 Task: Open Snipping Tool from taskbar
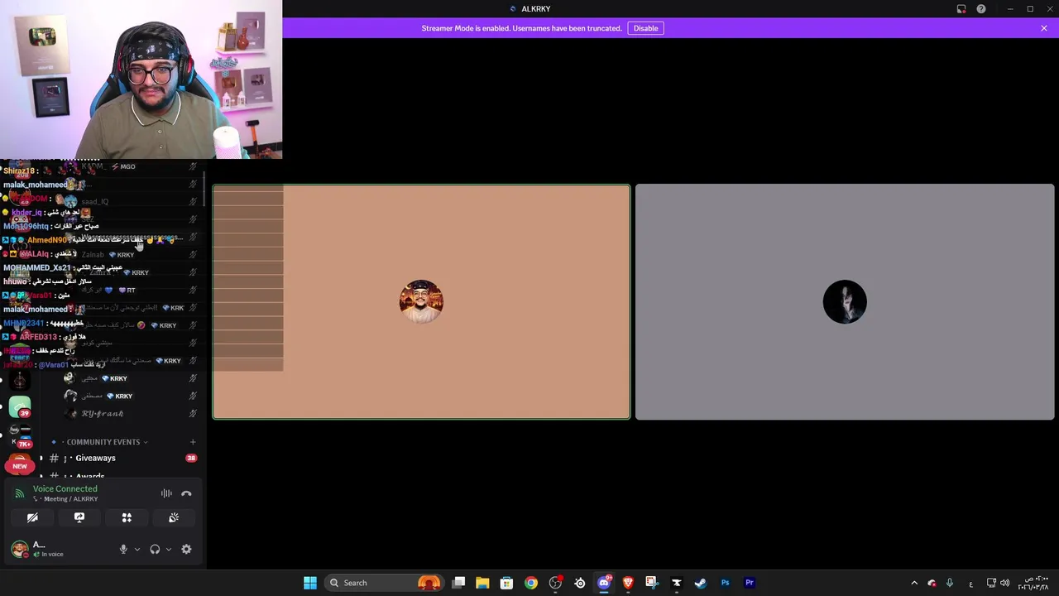click(652, 583)
